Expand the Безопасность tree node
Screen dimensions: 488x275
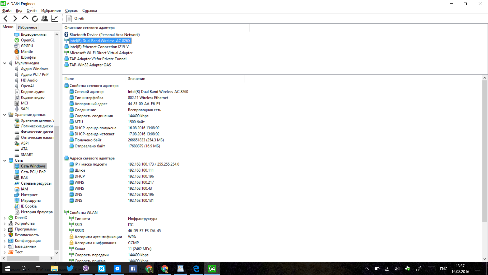(x=5, y=235)
